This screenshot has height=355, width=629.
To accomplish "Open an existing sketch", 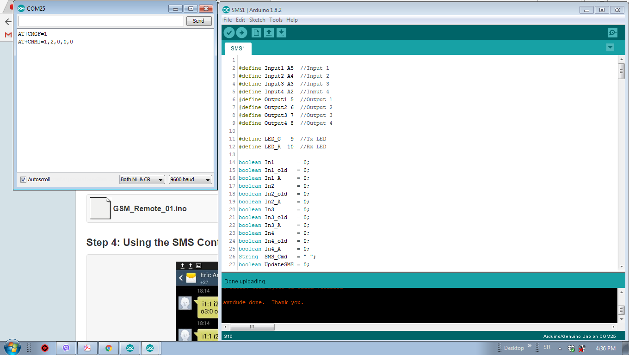I will pyautogui.click(x=268, y=32).
